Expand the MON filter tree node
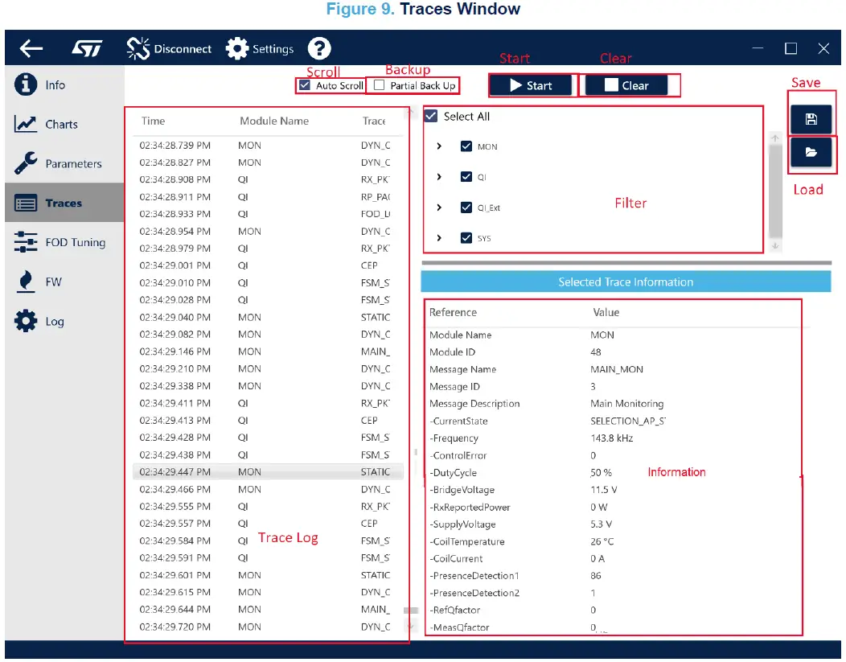This screenshot has width=846, height=662. coord(439,146)
